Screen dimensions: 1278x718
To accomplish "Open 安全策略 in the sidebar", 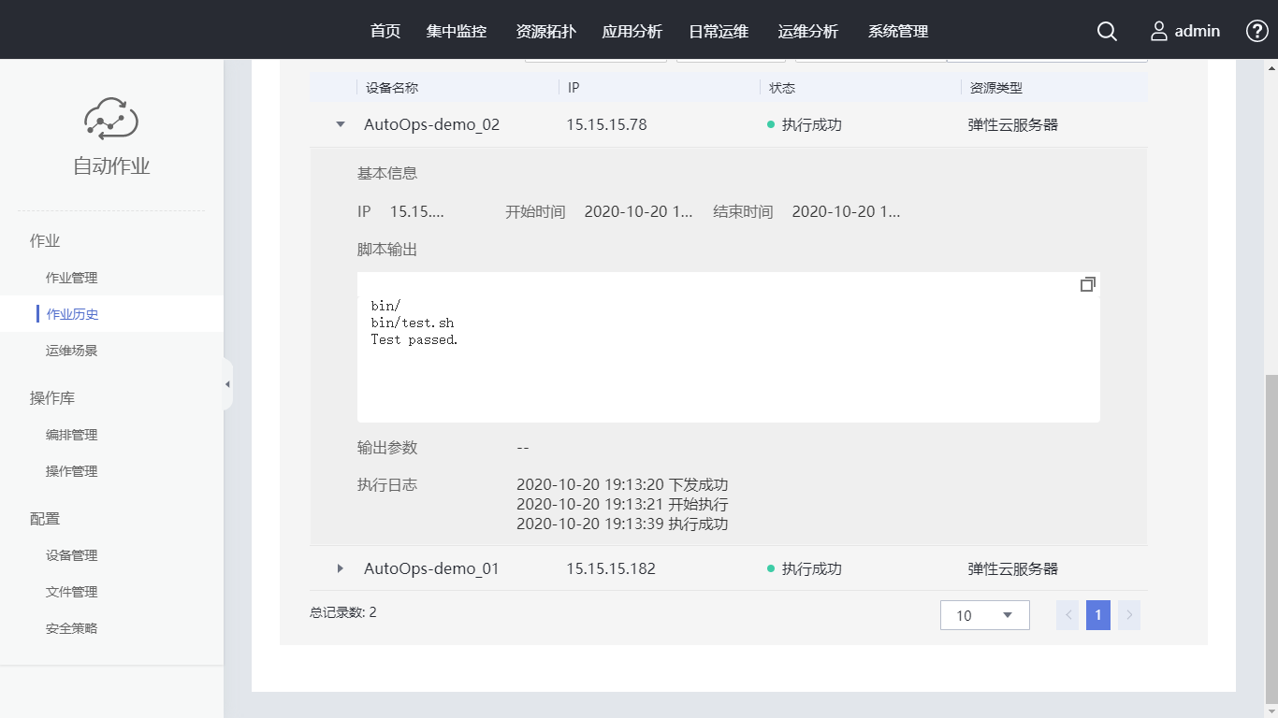I will tap(72, 628).
